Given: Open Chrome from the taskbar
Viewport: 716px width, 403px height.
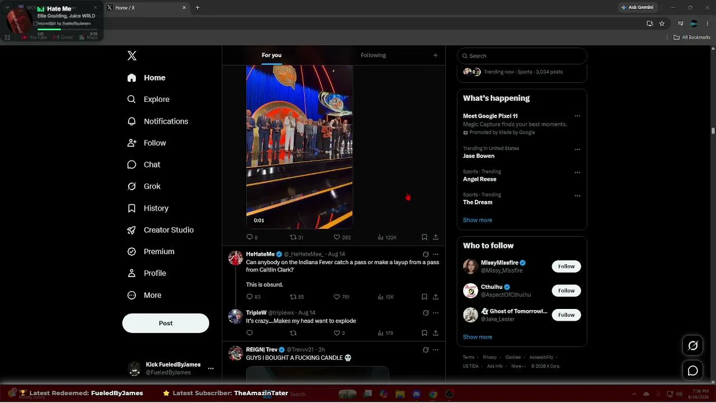Looking at the screenshot, I should (433, 394).
